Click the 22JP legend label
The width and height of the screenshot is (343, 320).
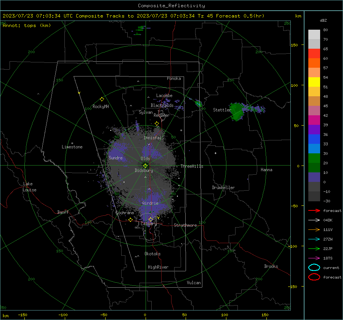[328, 248]
